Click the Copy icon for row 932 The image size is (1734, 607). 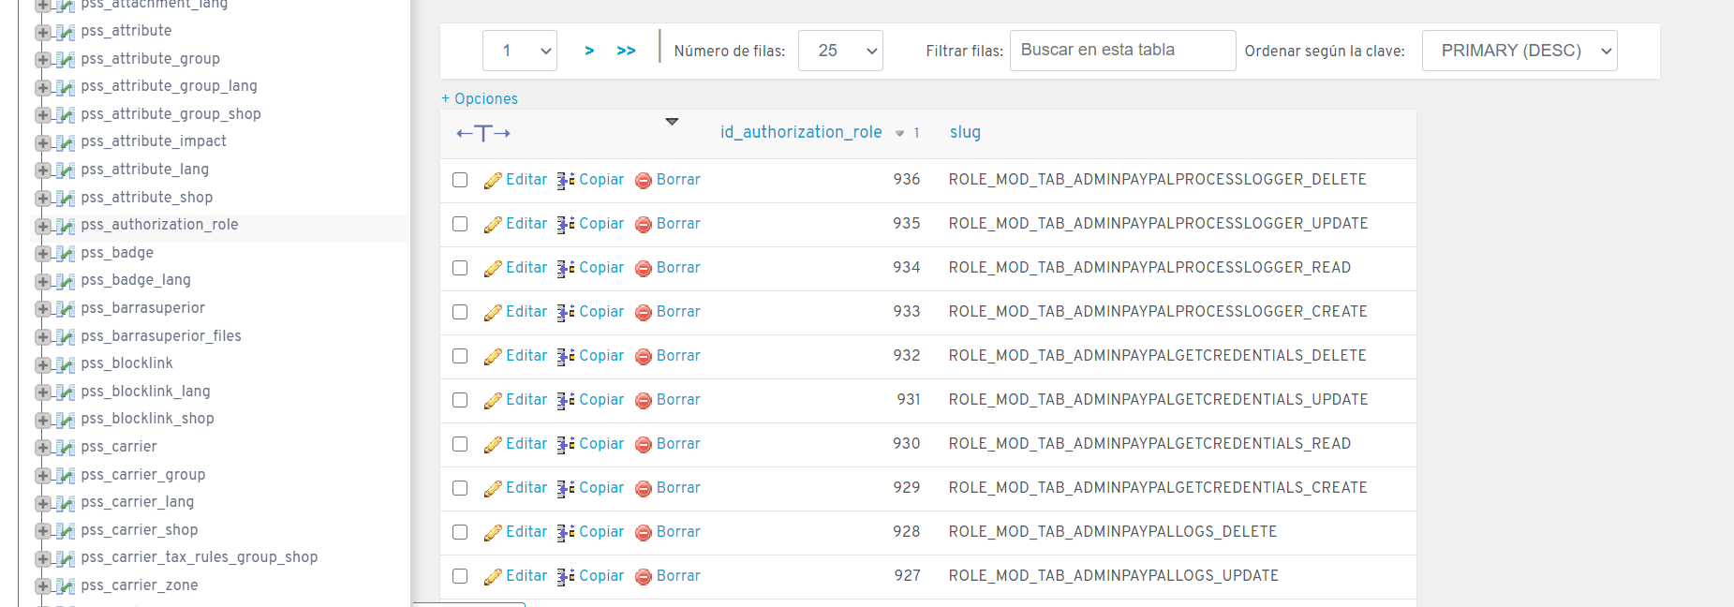tap(566, 357)
